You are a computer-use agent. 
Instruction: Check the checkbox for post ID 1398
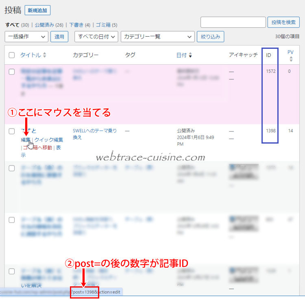click(12, 131)
